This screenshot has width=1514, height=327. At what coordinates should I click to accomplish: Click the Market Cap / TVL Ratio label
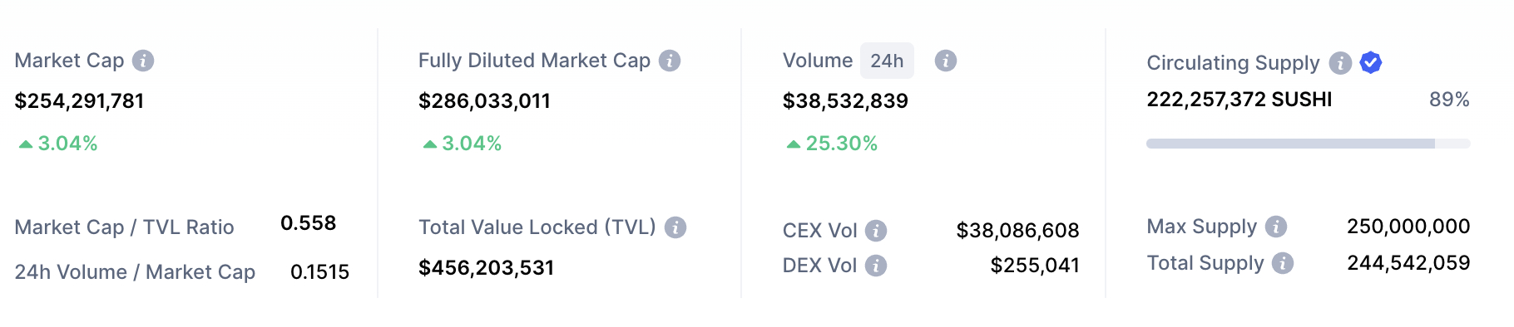pos(124,227)
